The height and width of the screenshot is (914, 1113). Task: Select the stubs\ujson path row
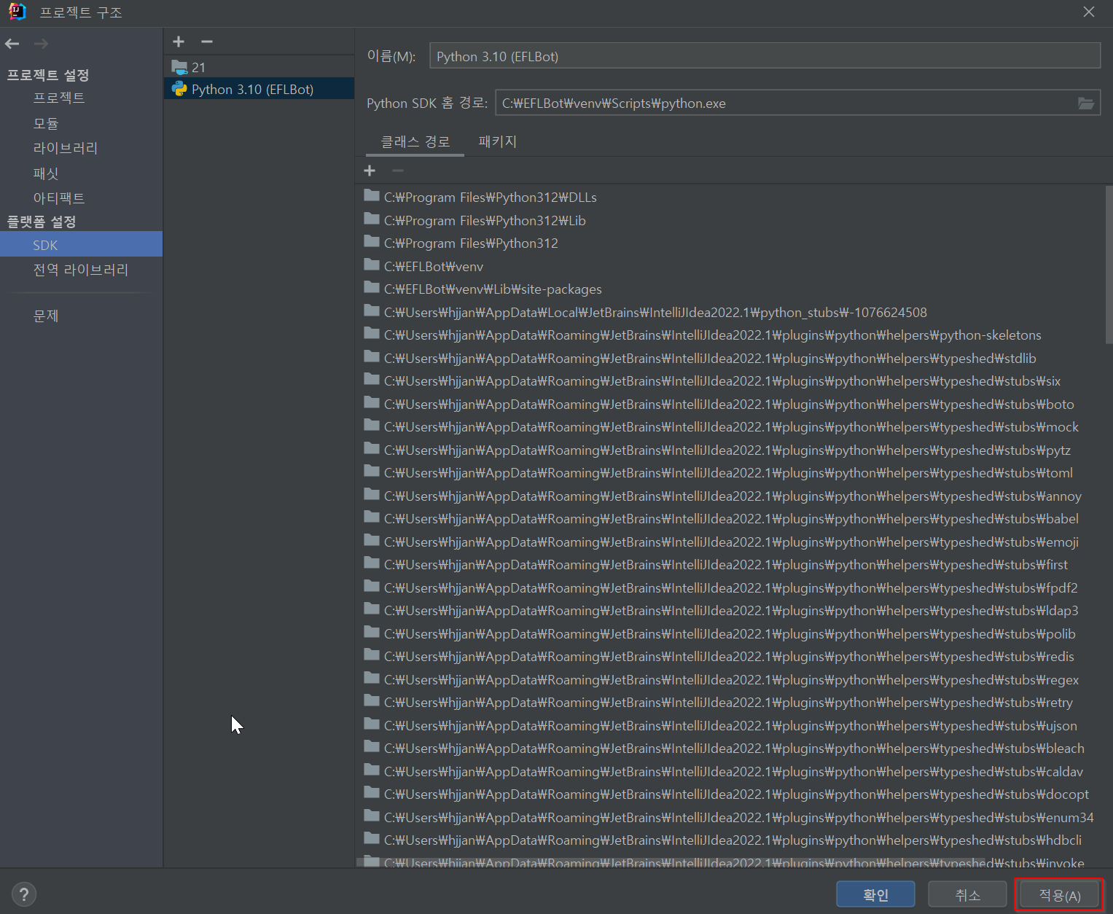tap(730, 725)
